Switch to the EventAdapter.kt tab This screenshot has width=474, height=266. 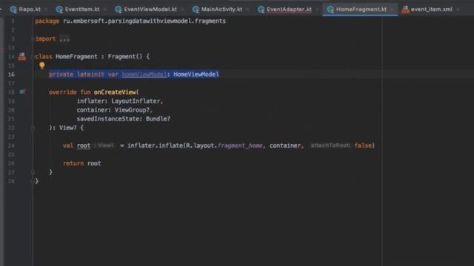[x=289, y=10]
